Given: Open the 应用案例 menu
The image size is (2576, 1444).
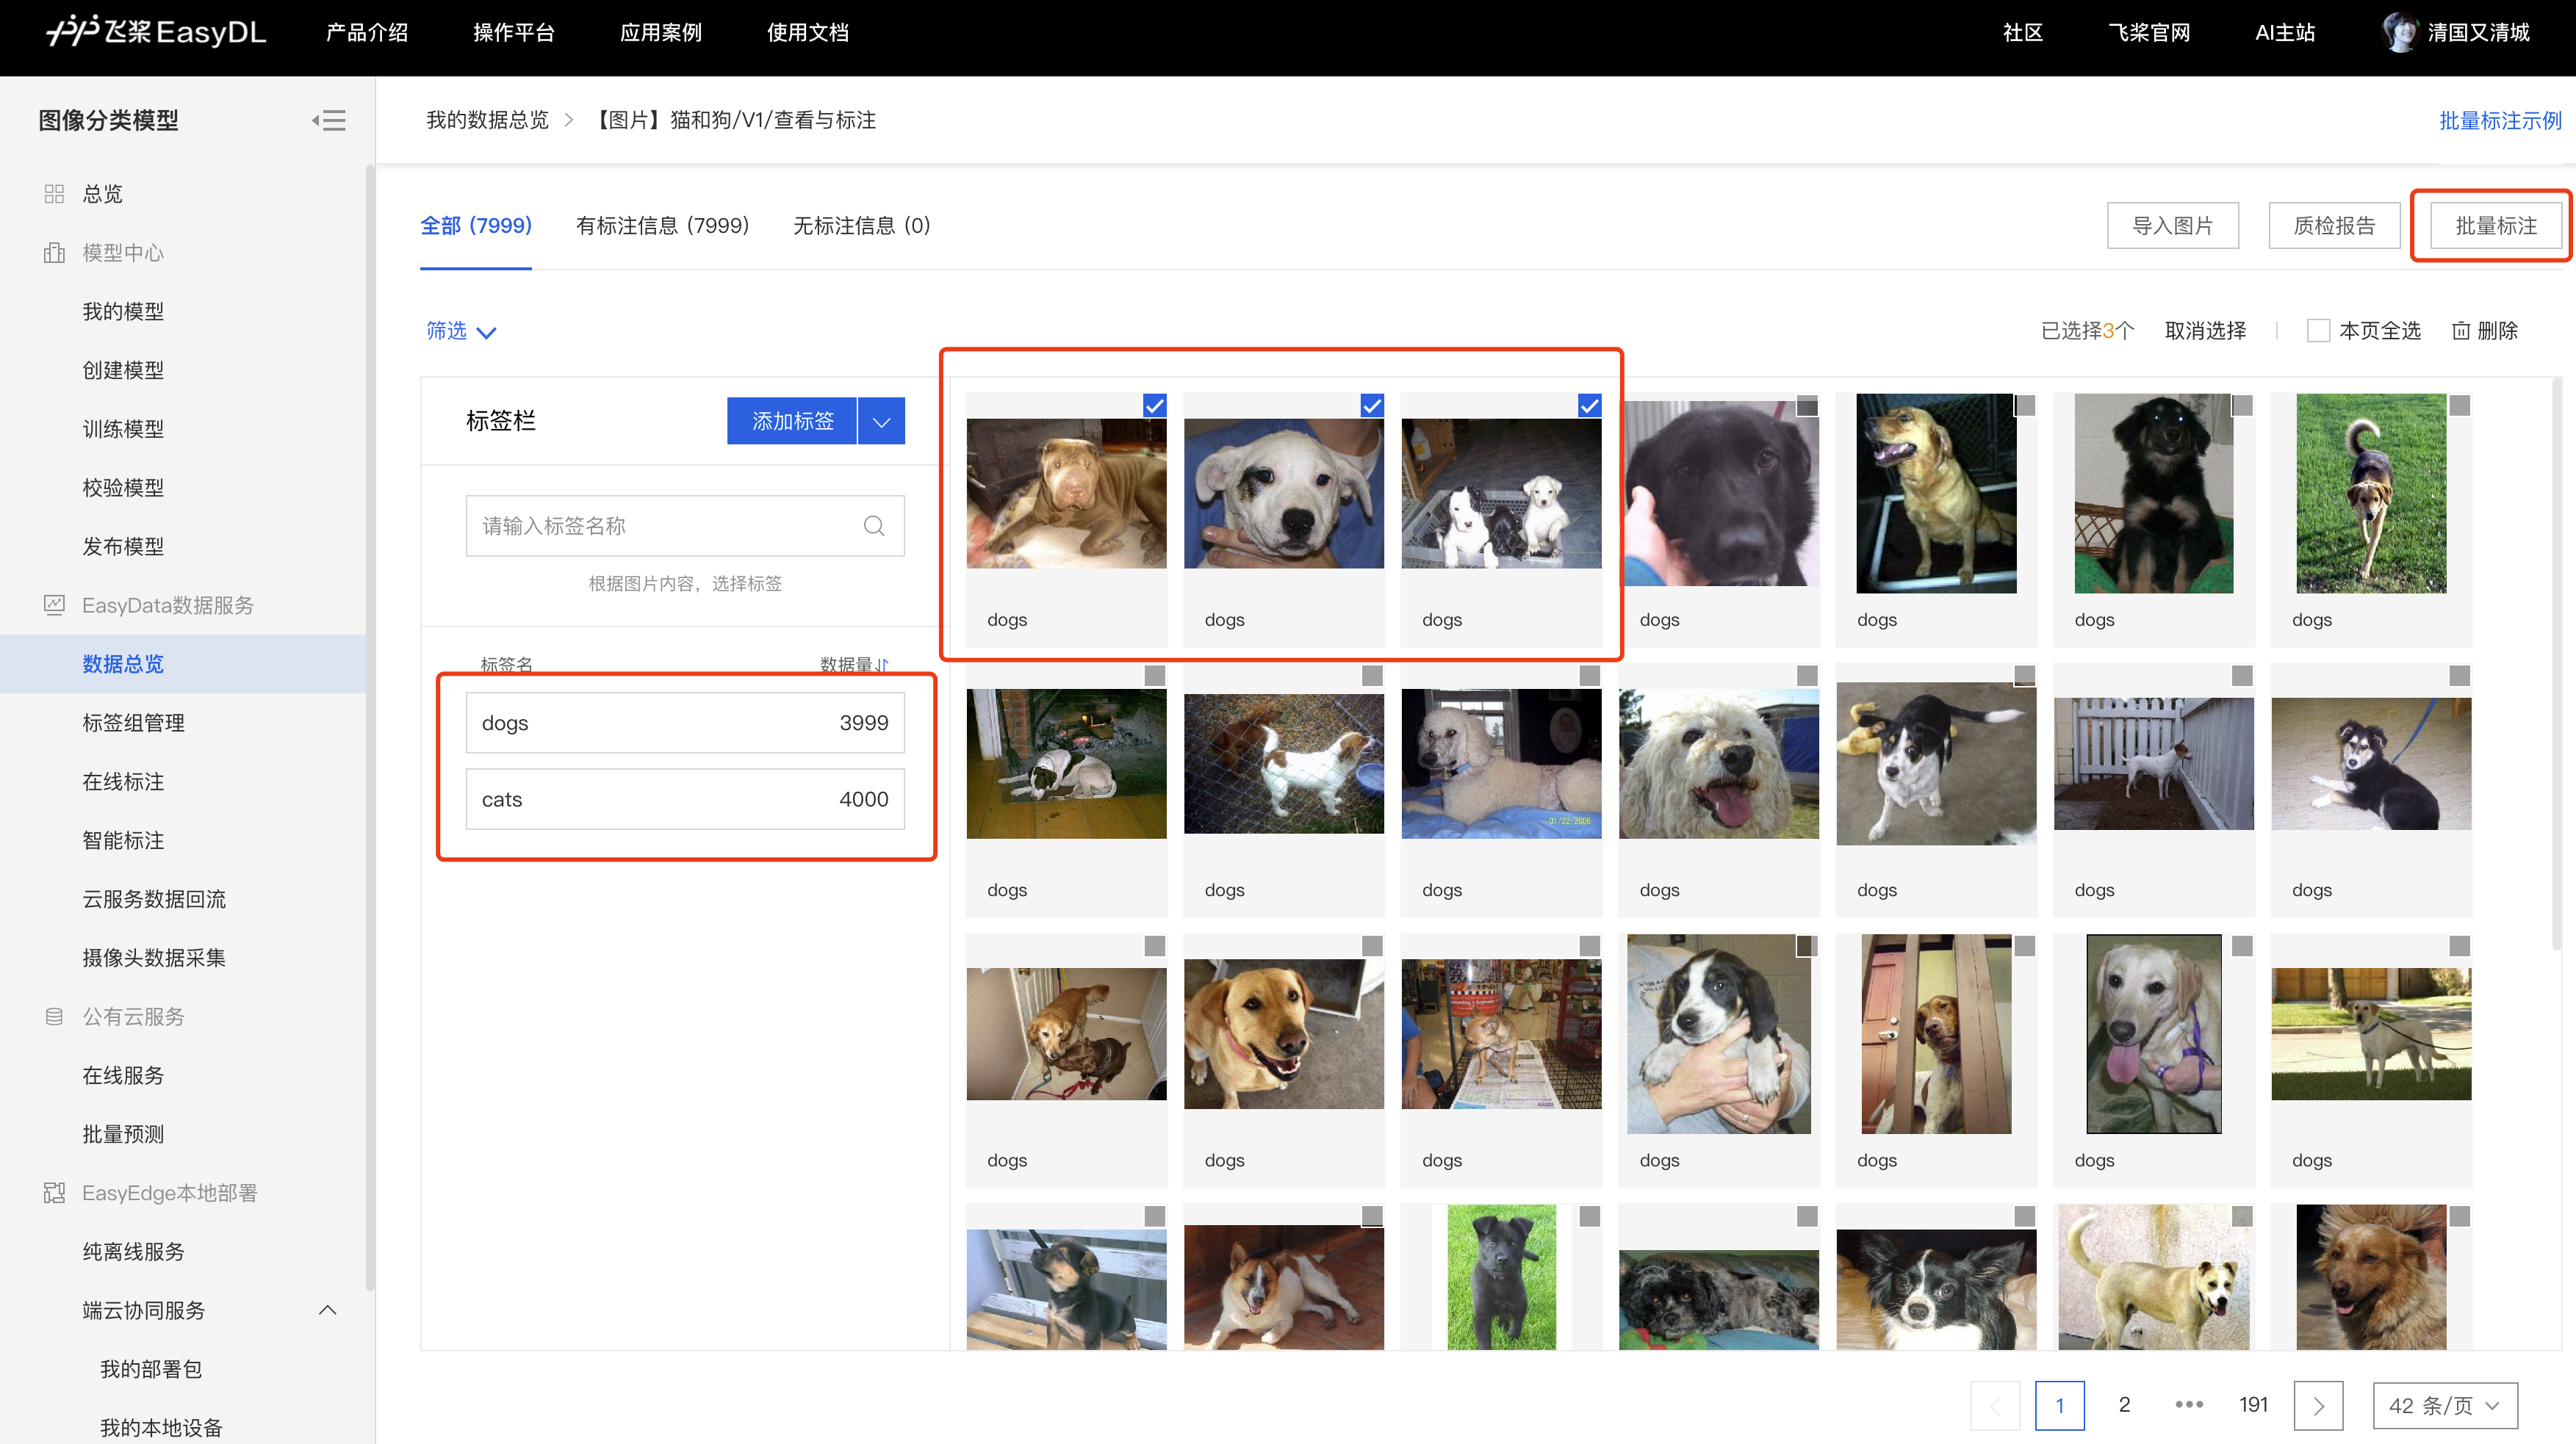Looking at the screenshot, I should tap(661, 32).
